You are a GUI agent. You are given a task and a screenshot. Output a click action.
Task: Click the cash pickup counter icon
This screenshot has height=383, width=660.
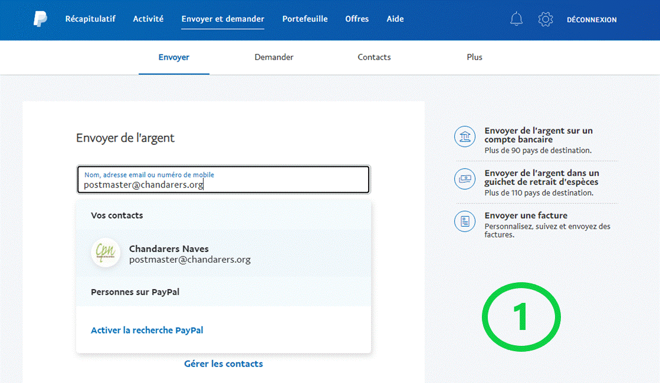(465, 179)
